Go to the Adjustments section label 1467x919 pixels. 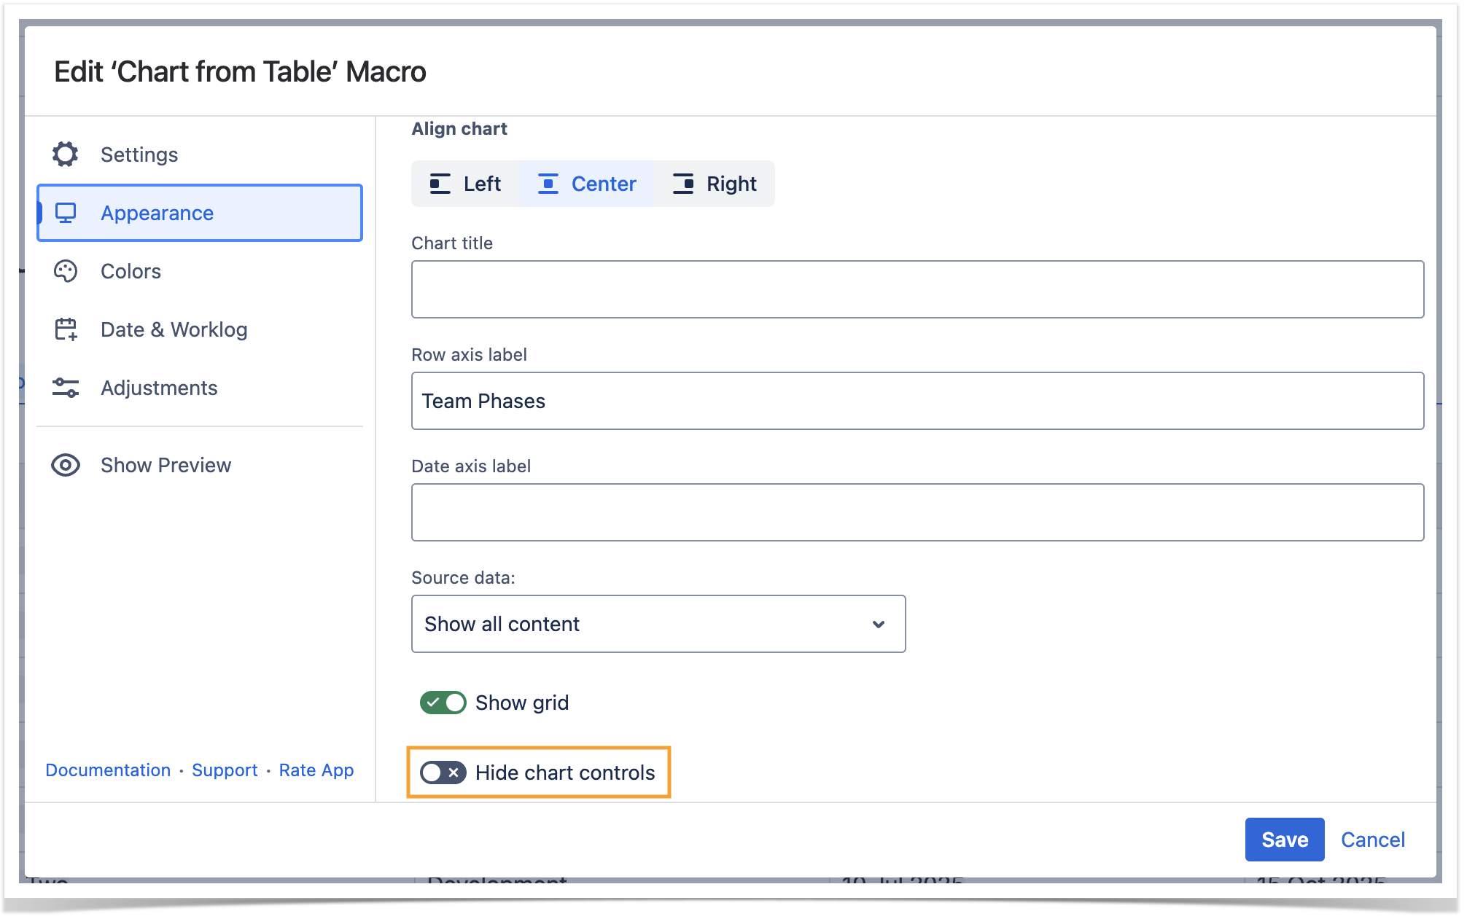(x=159, y=388)
